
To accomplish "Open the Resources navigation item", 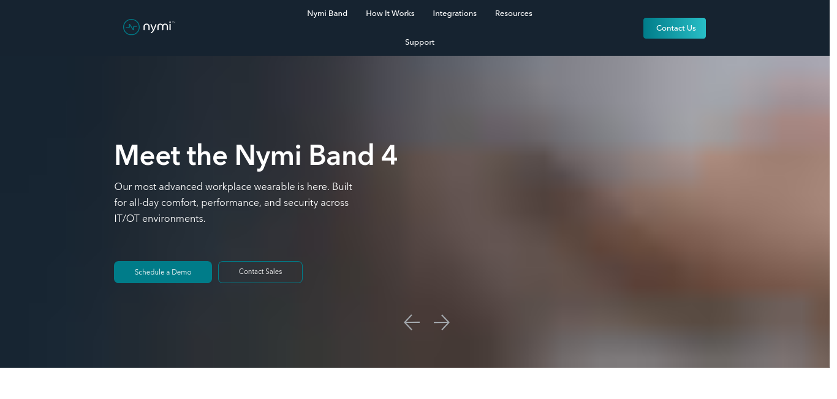I will coord(513,13).
